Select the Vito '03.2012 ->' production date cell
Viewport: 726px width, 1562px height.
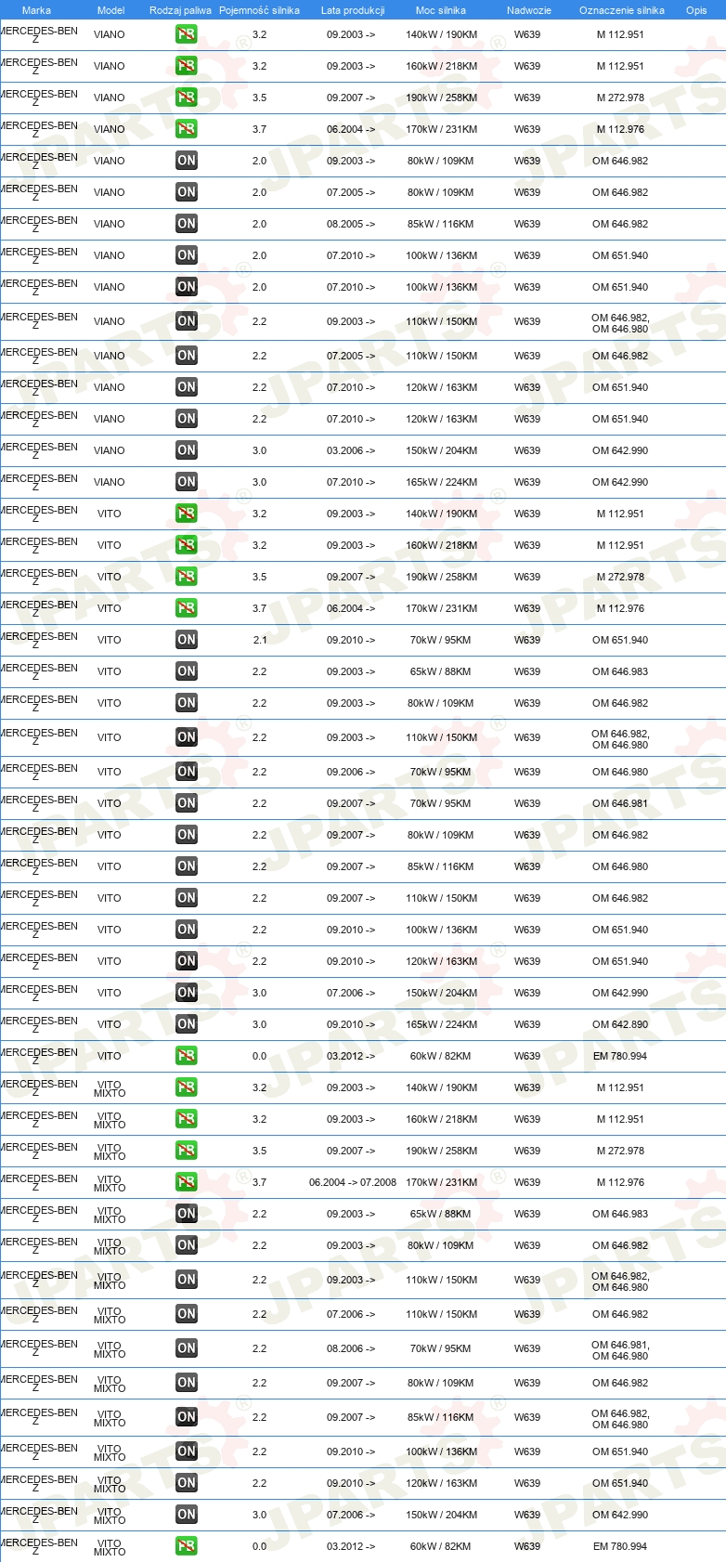point(351,1056)
